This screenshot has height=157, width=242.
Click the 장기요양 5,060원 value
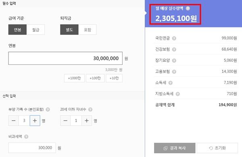tap(230, 60)
